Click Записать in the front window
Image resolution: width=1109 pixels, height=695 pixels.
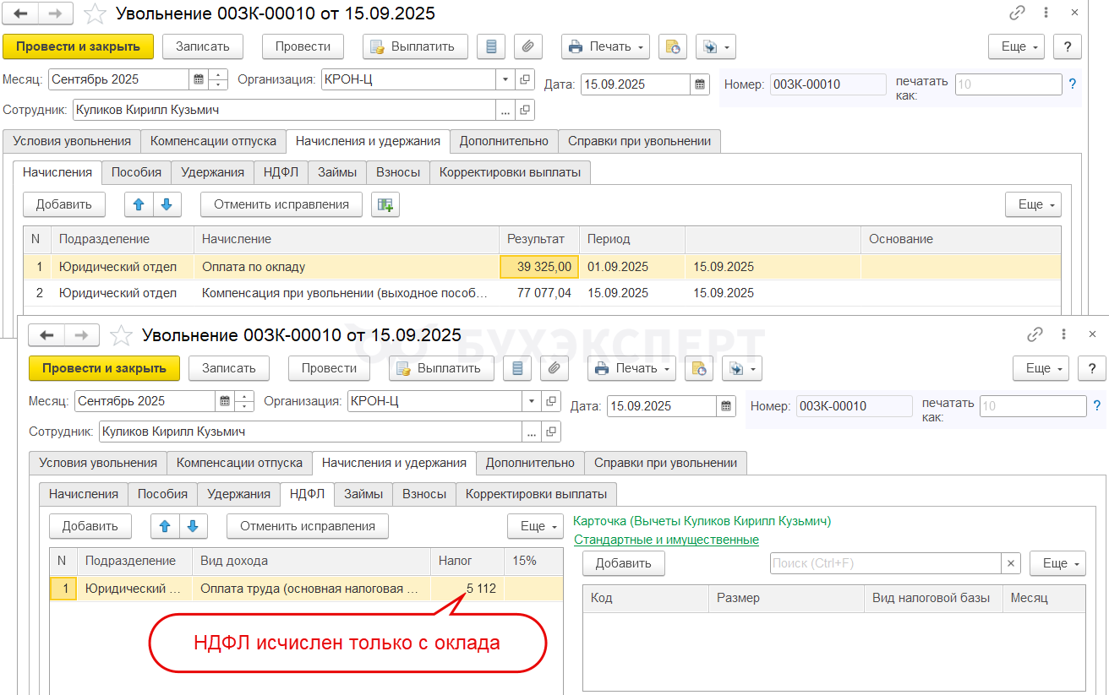[x=228, y=368]
